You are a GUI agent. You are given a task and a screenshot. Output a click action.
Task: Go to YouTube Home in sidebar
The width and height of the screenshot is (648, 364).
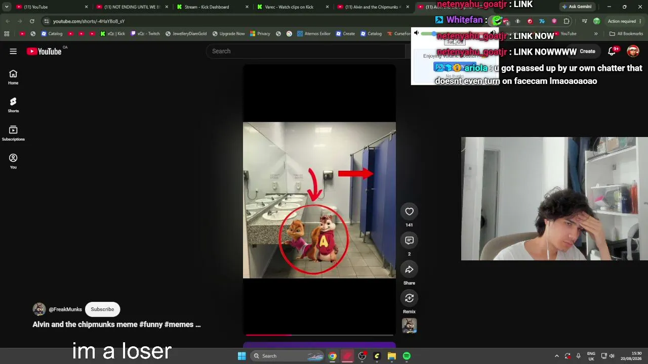tap(13, 77)
